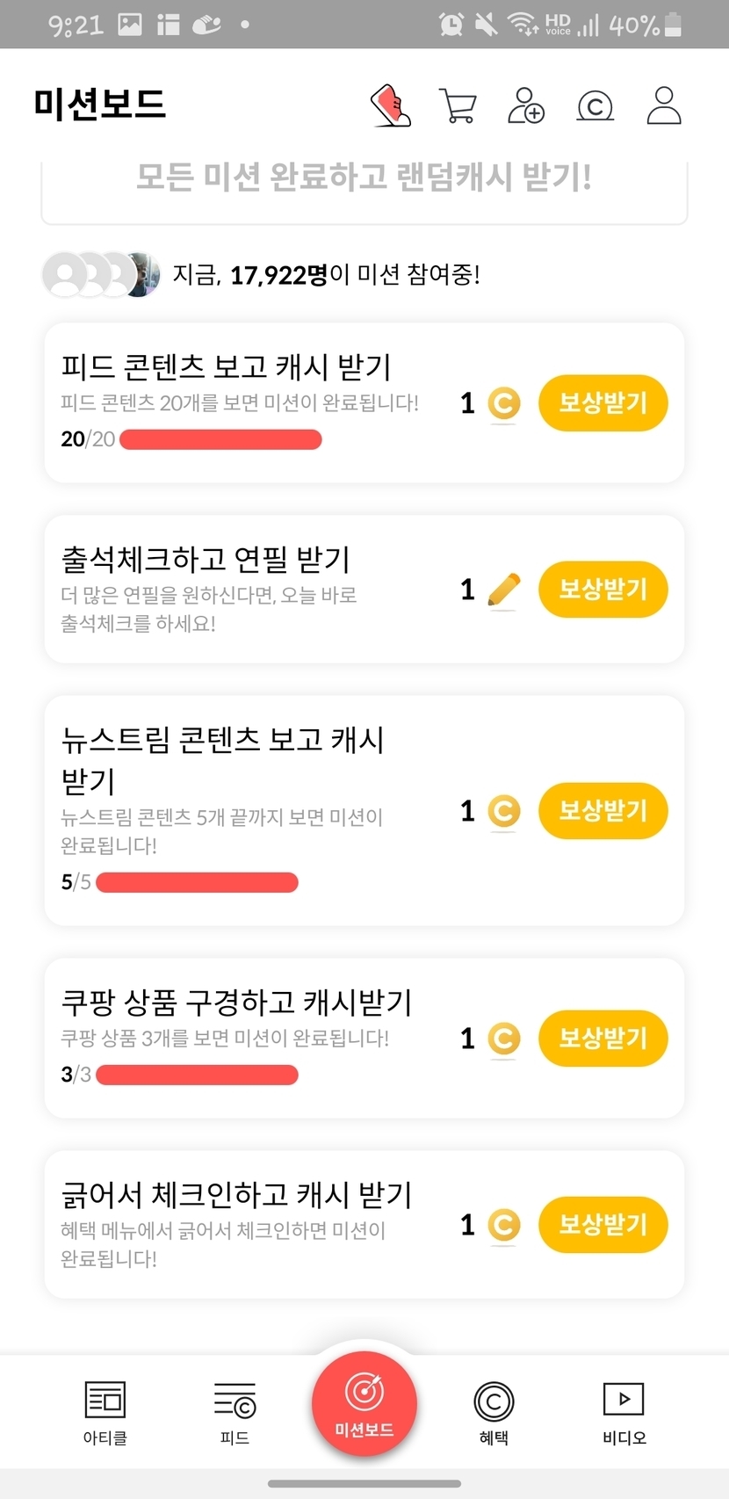Claim reward for 쿠팡 상품 mission

coord(603,1039)
